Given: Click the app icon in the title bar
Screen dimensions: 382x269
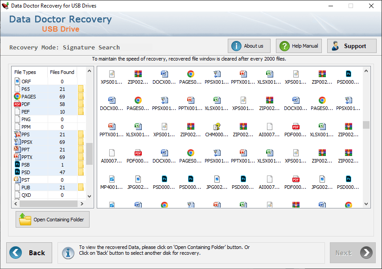Looking at the screenshot, I should point(5,6).
